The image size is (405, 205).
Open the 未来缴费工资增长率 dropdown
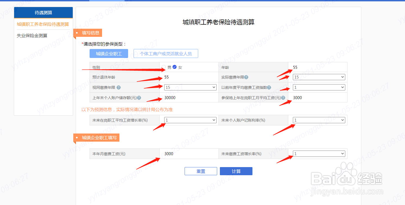coord(319,154)
